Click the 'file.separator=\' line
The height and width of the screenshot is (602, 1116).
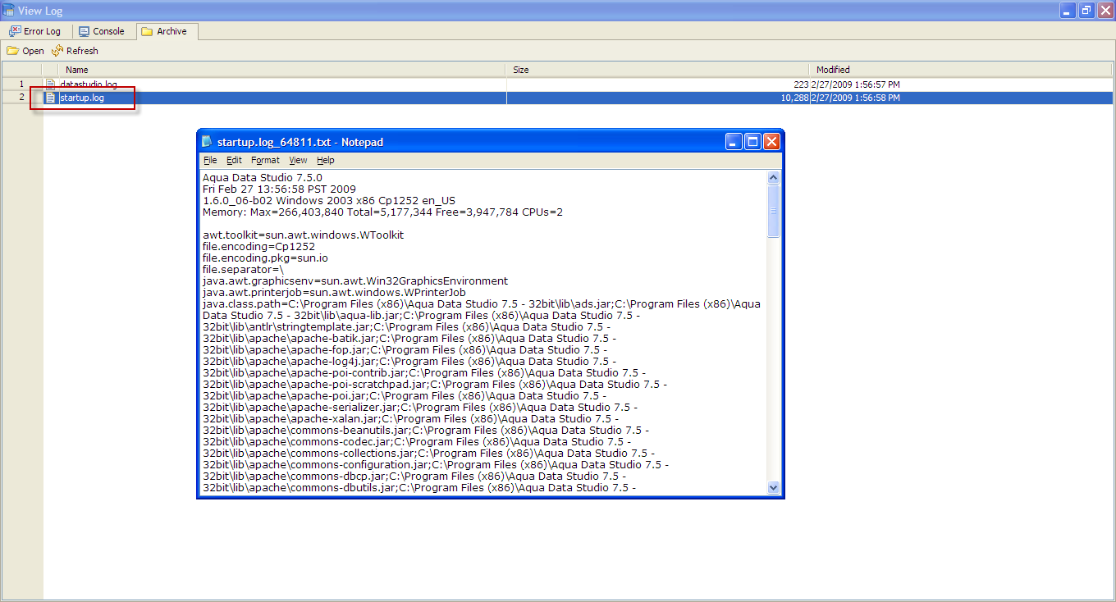click(x=243, y=269)
